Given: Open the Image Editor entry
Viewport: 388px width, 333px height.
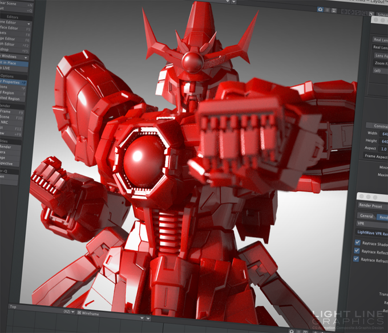Looking at the screenshot, I should coord(15,39).
